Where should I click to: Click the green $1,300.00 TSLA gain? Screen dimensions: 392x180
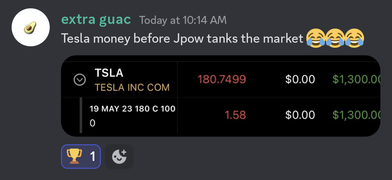tap(356, 80)
